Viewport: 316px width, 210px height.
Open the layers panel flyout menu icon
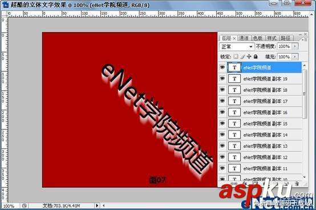tap(305, 40)
